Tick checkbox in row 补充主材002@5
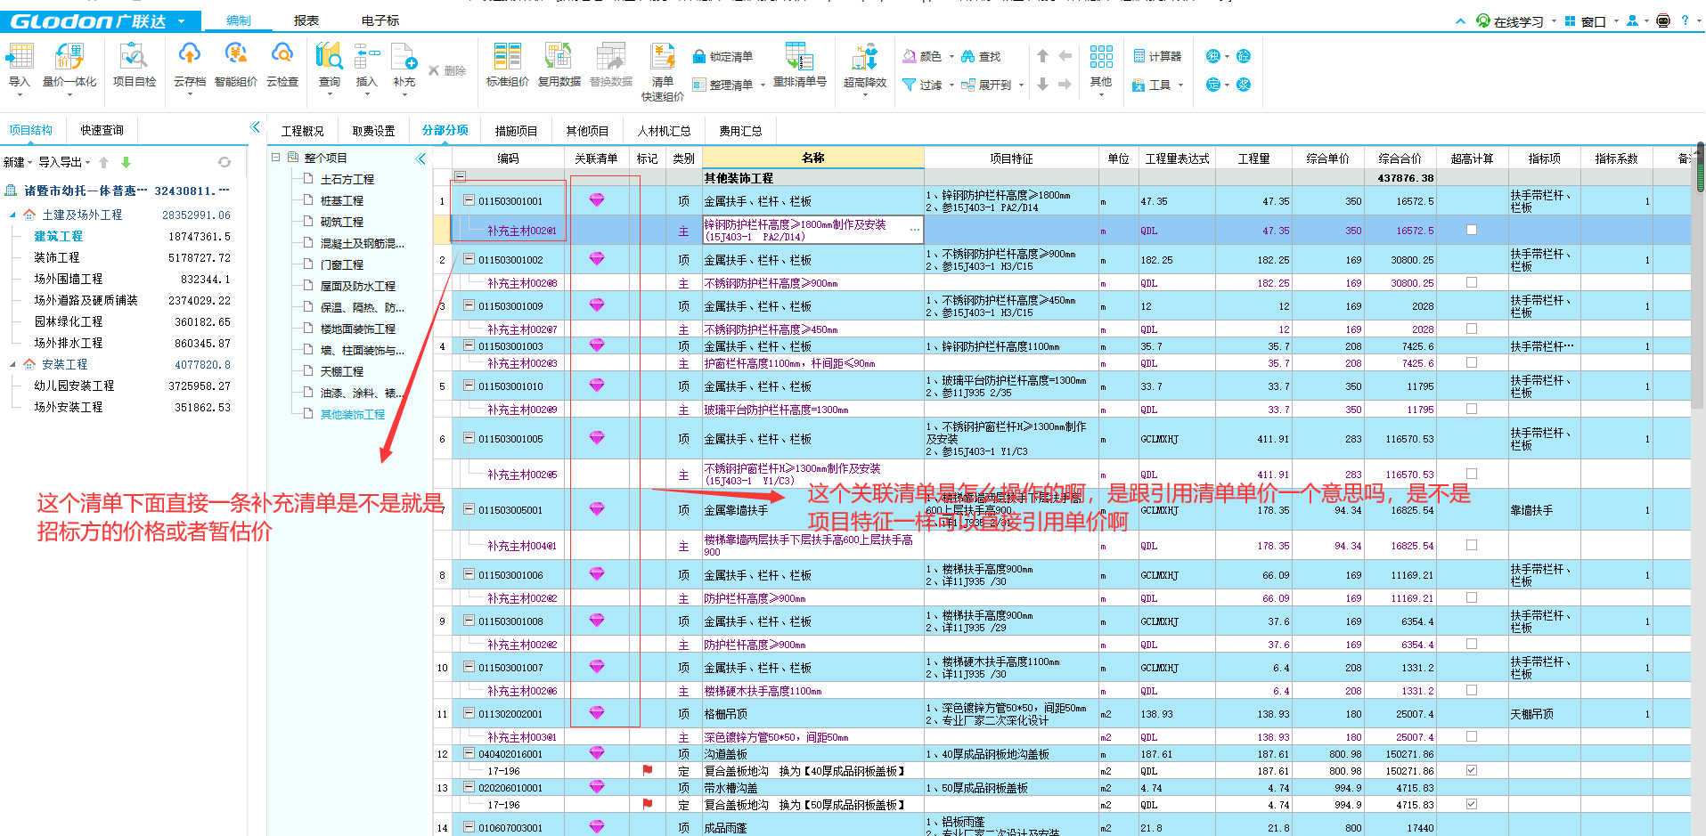 point(1472,474)
